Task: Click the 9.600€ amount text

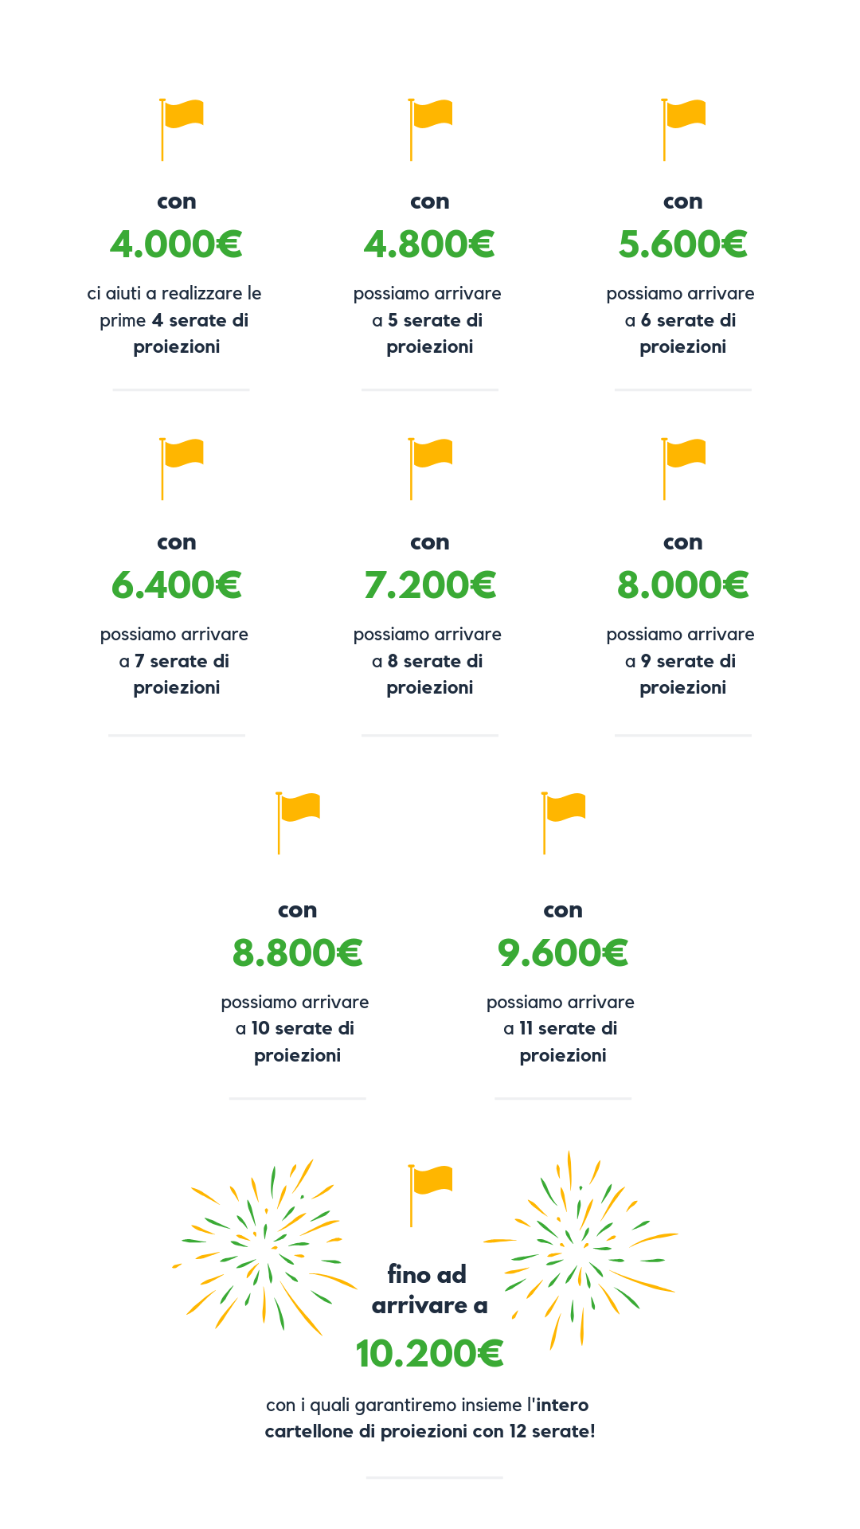Action: (563, 952)
